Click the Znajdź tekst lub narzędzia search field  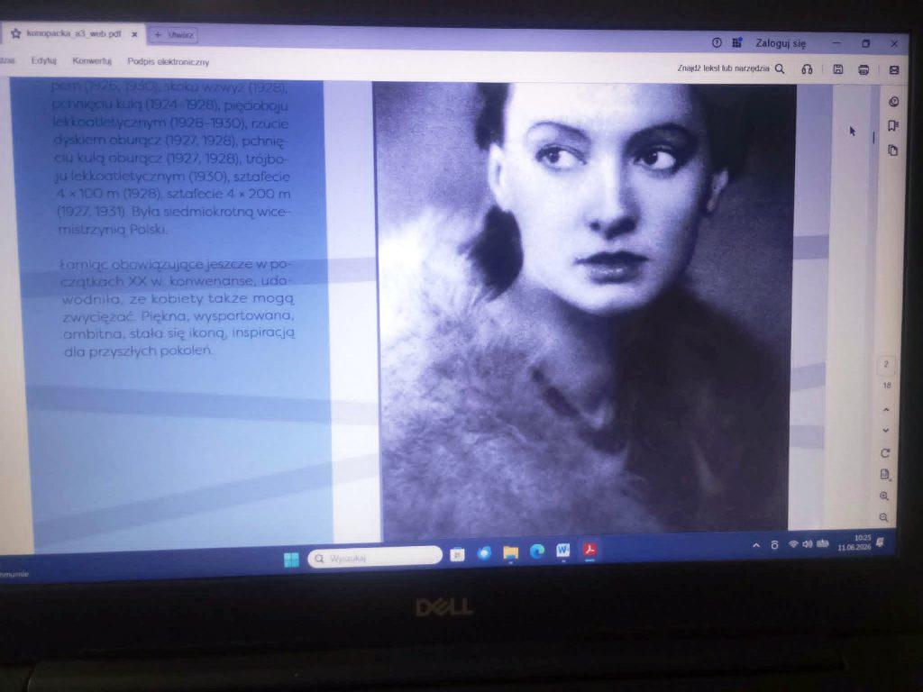point(723,68)
